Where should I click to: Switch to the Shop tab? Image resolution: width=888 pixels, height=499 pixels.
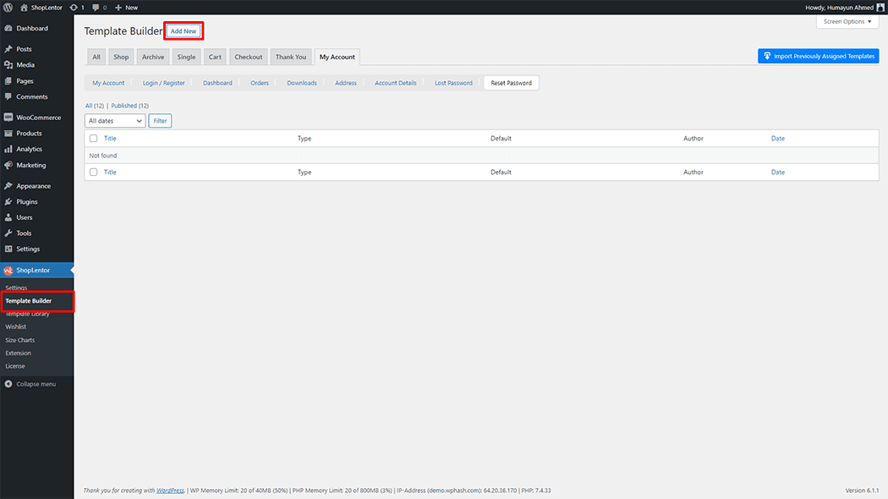121,57
